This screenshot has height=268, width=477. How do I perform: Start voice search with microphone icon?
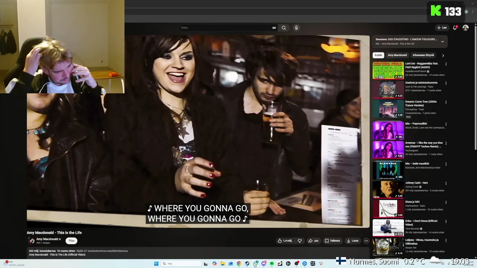pyautogui.click(x=296, y=28)
